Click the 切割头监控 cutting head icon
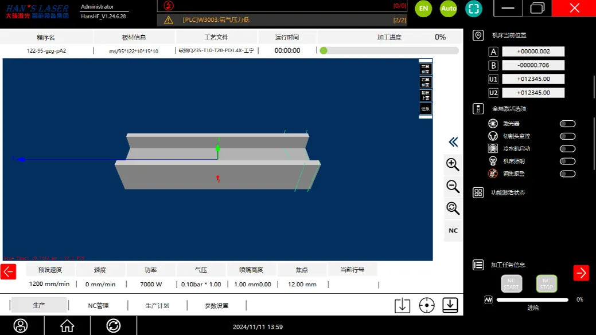 click(493, 136)
